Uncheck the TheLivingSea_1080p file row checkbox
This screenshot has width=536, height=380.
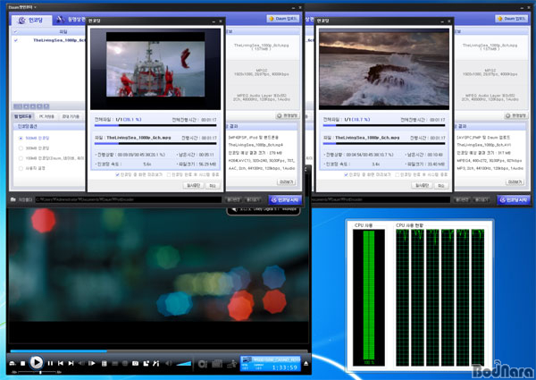pos(16,40)
